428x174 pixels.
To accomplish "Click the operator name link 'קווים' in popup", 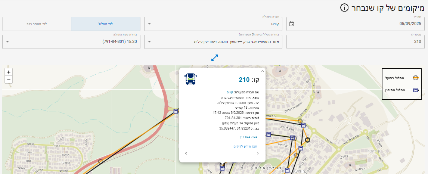I will pyautogui.click(x=230, y=92).
